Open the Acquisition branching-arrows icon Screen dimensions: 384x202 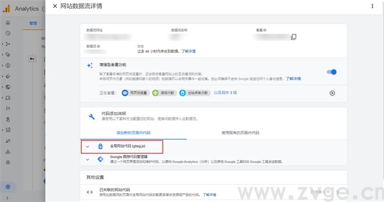tap(8, 44)
